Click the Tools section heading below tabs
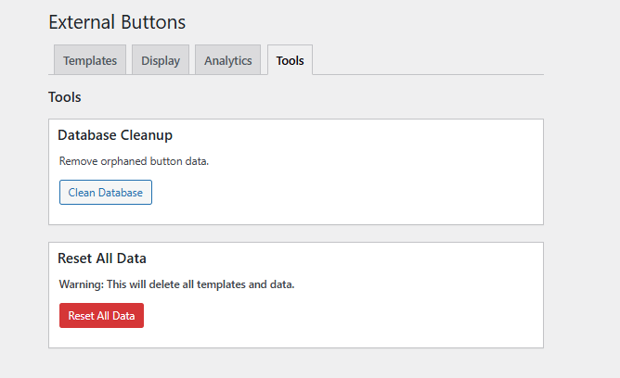This screenshot has height=378, width=620. (x=64, y=97)
